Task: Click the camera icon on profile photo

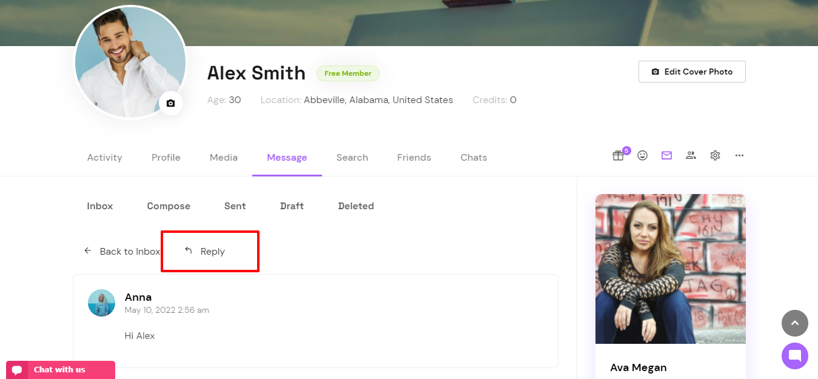Action: point(171,103)
